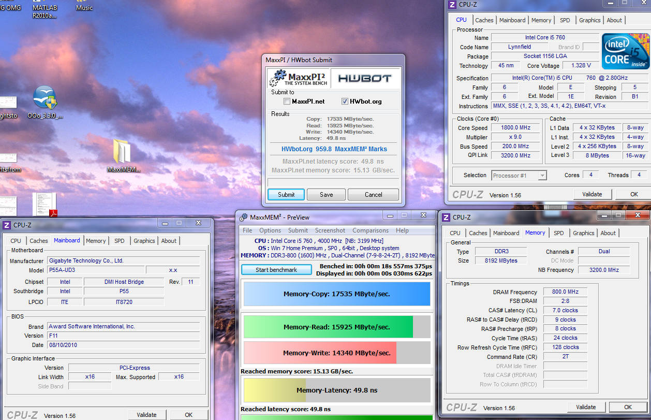The width and height of the screenshot is (651, 420).
Task: Switch to Mainboard tab in top-right CPU-Z
Action: pyautogui.click(x=512, y=20)
